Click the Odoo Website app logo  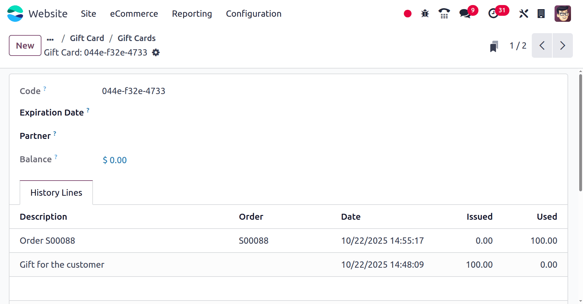15,14
